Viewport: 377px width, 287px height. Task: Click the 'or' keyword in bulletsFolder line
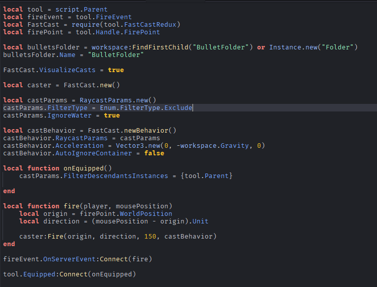261,47
